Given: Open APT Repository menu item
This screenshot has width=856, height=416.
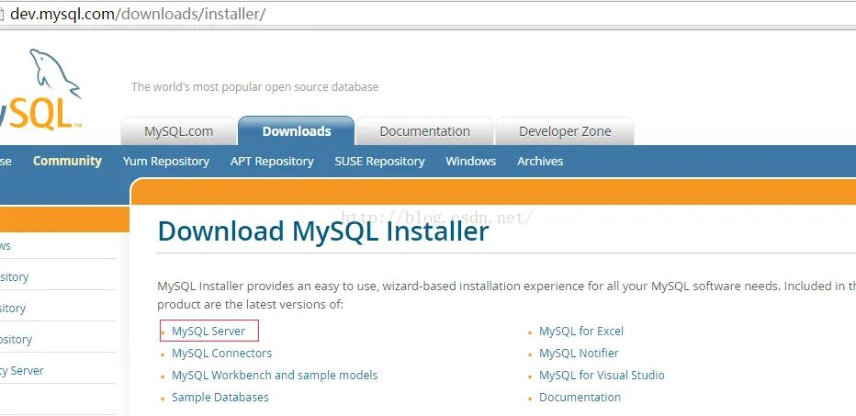Looking at the screenshot, I should click(x=272, y=162).
